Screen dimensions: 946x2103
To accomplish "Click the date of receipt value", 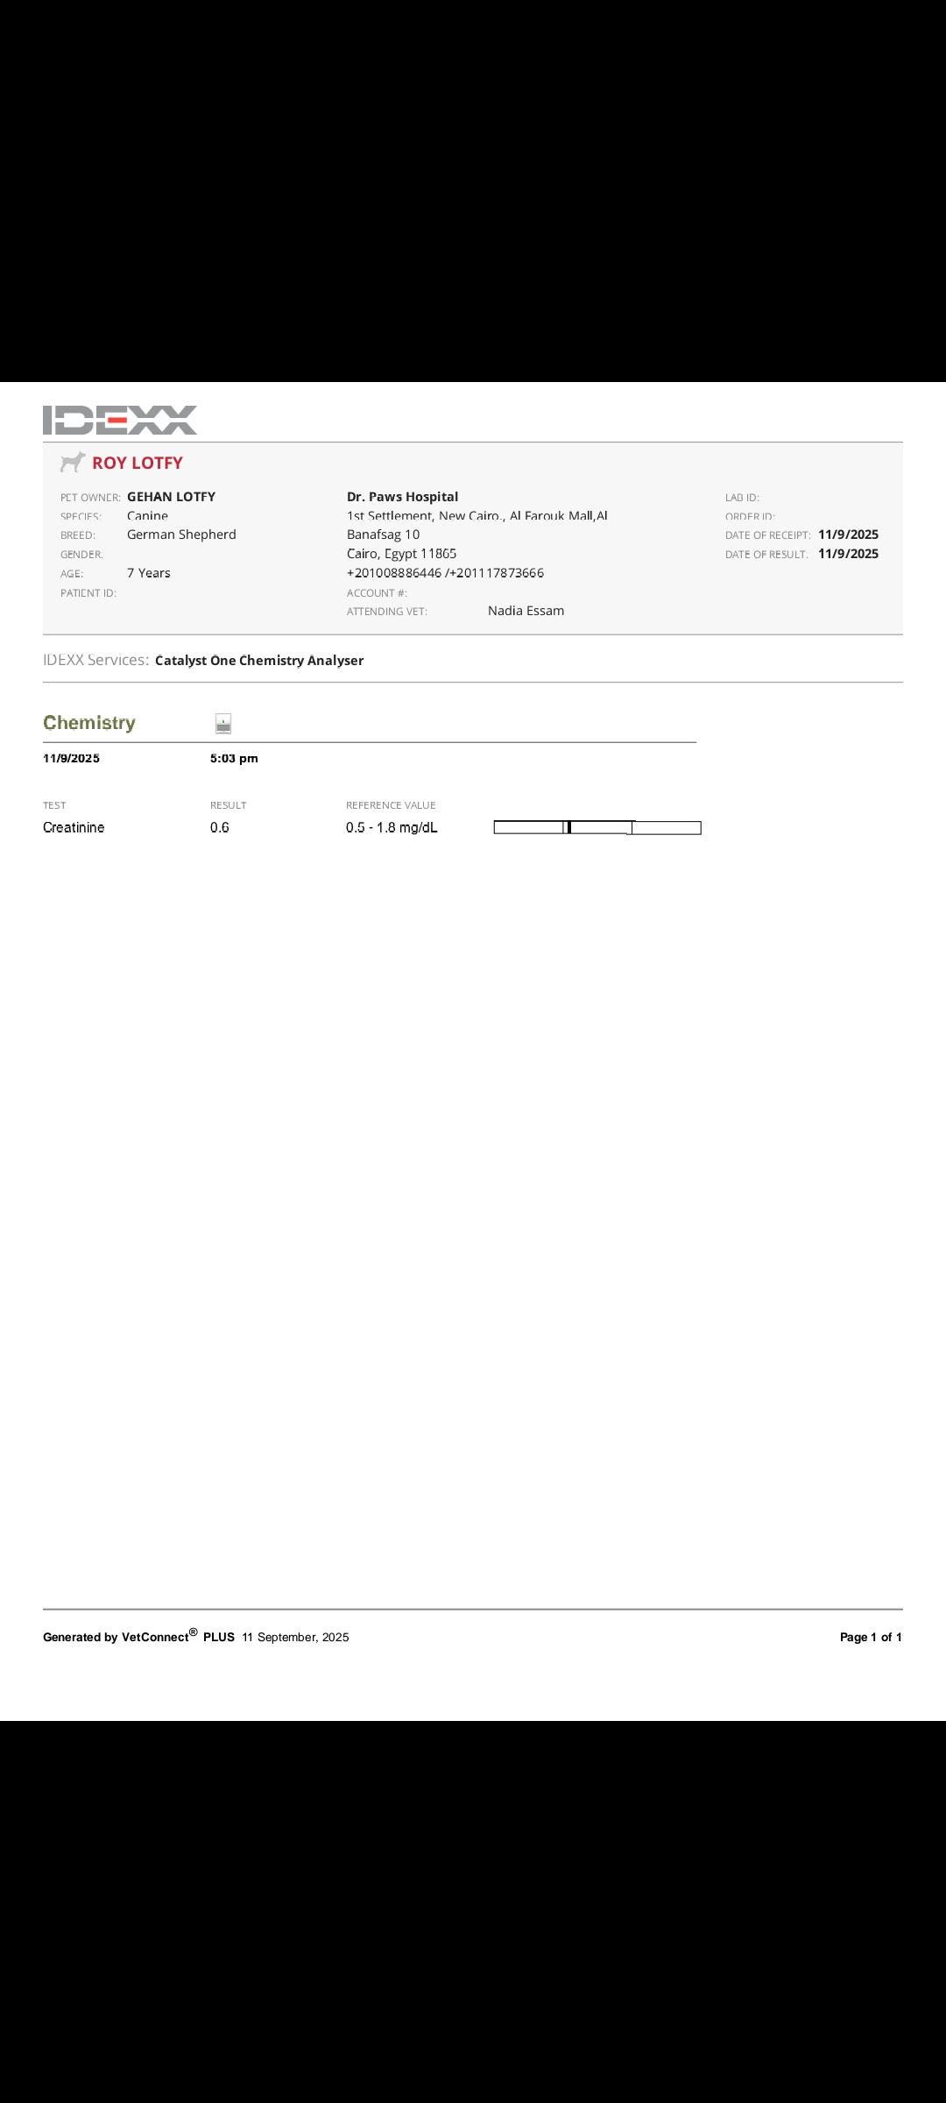I will point(848,535).
